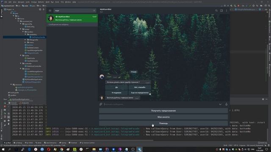Click the voice message microphone icon
This screenshot has width=271, height=152.
(226, 104)
